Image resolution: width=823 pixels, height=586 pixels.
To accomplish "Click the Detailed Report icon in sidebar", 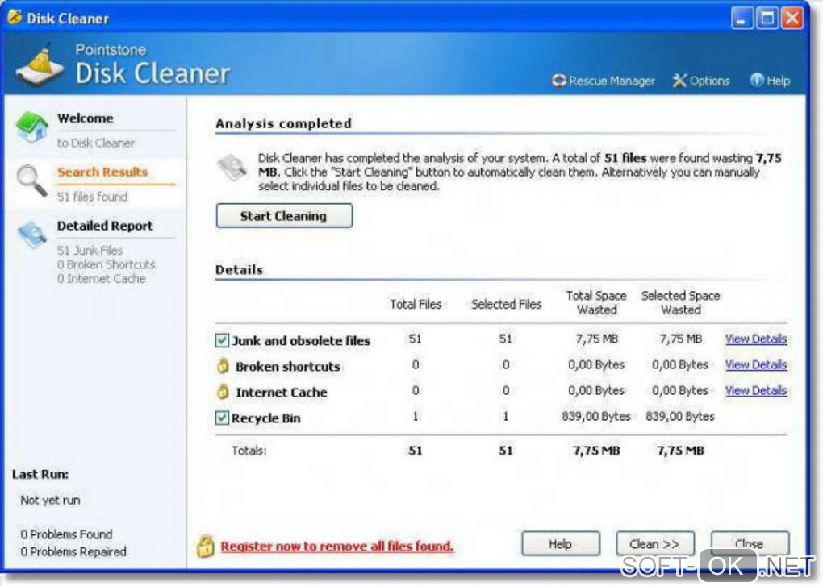I will [32, 235].
